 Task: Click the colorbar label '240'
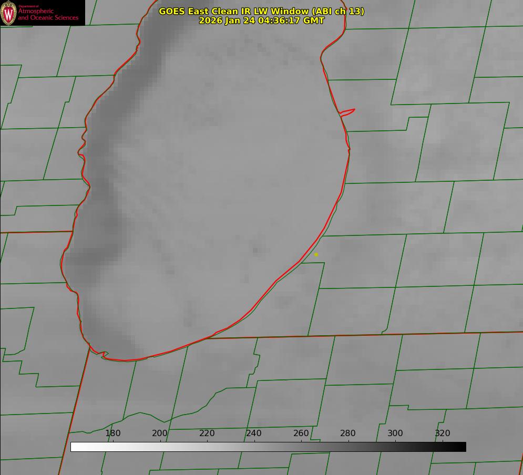(x=254, y=433)
